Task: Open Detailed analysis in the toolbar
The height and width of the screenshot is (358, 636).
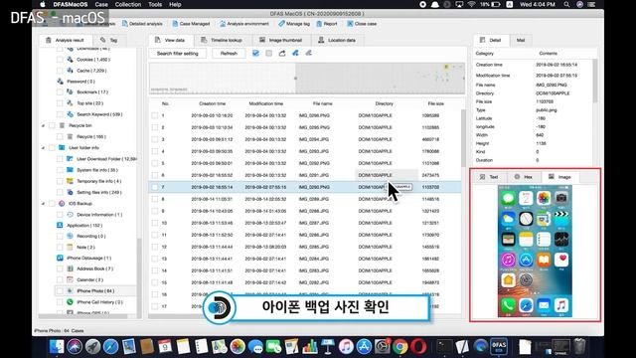Action: [142, 24]
